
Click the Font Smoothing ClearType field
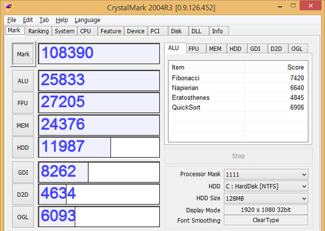pyautogui.click(x=266, y=220)
